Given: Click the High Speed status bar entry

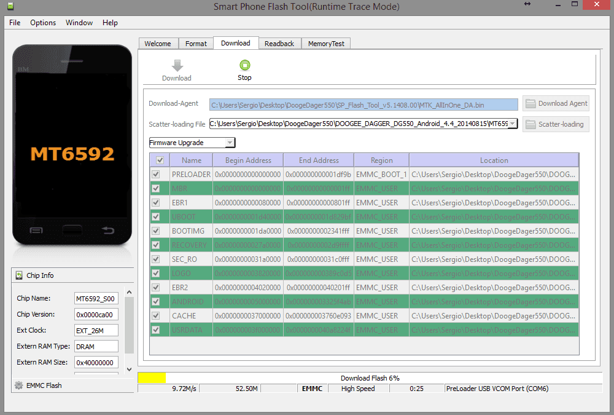Looking at the screenshot, I should pos(358,389).
